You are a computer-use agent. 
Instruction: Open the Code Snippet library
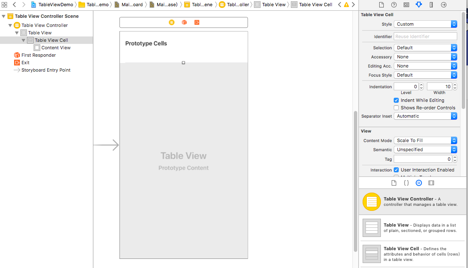(406, 183)
